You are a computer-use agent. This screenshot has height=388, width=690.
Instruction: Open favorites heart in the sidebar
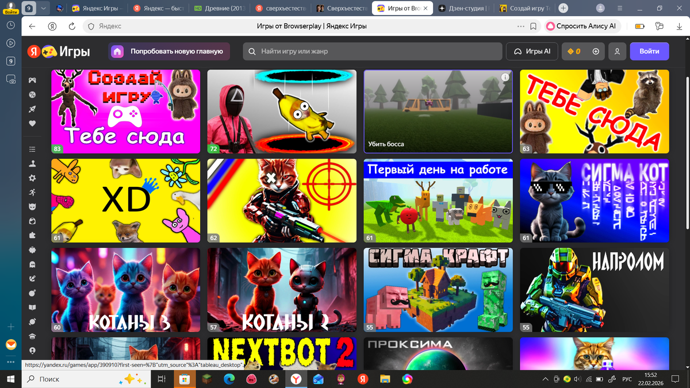point(33,123)
